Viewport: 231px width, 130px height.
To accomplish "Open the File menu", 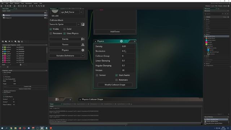I will coord(3,3).
